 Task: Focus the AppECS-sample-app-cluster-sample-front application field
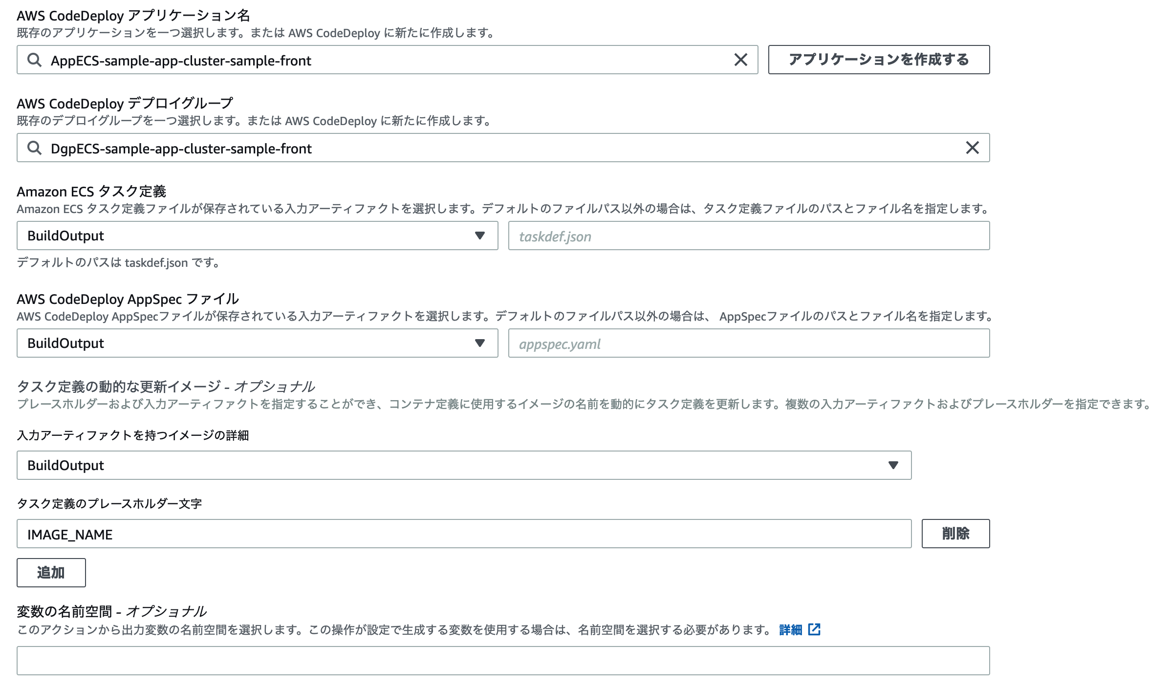(x=388, y=60)
